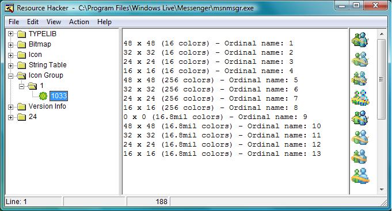This screenshot has height=211, width=392.
Task: Click the Resource Hacker title bar icon
Action: click(10, 8)
